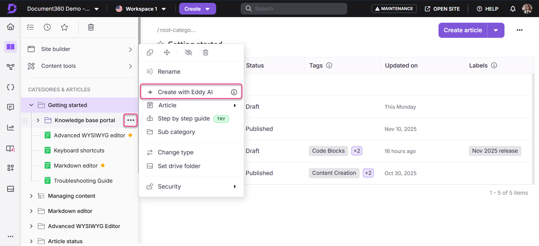Select Step by step guide option

pyautogui.click(x=191, y=119)
